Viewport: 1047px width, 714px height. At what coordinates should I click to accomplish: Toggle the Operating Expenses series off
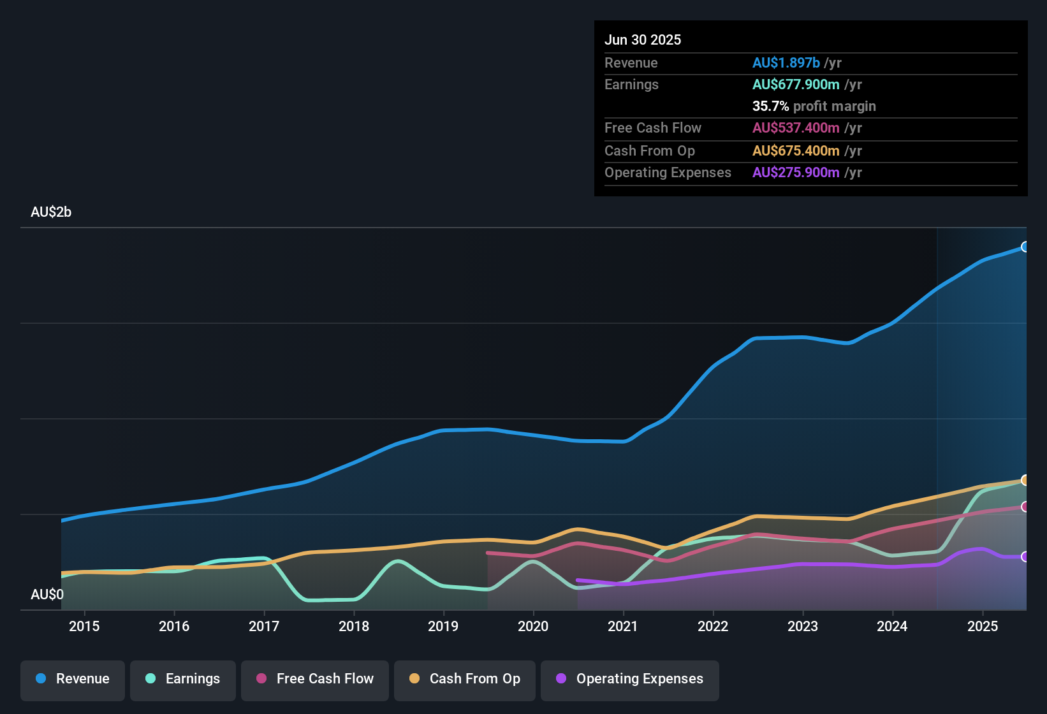tap(629, 679)
